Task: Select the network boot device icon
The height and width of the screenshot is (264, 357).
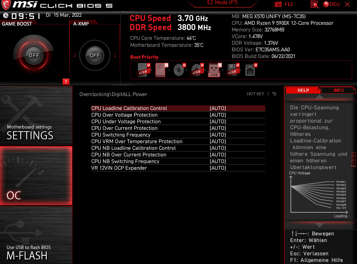Action: pos(251,70)
